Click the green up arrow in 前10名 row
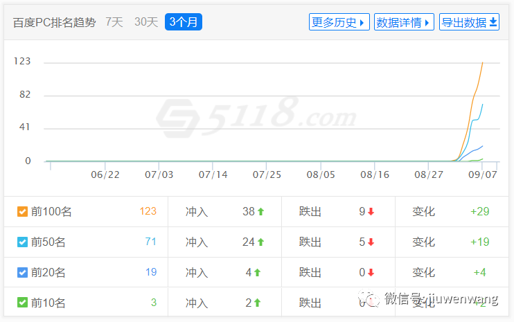514x322 pixels. tap(257, 303)
